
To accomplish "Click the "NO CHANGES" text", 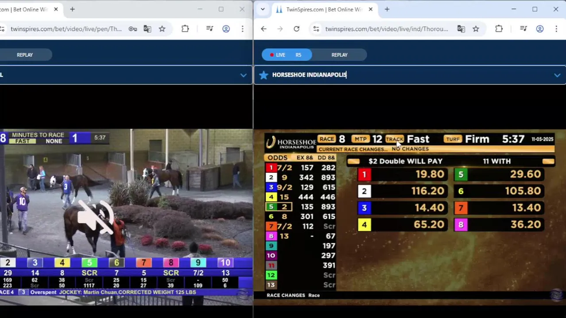I will coord(410,149).
